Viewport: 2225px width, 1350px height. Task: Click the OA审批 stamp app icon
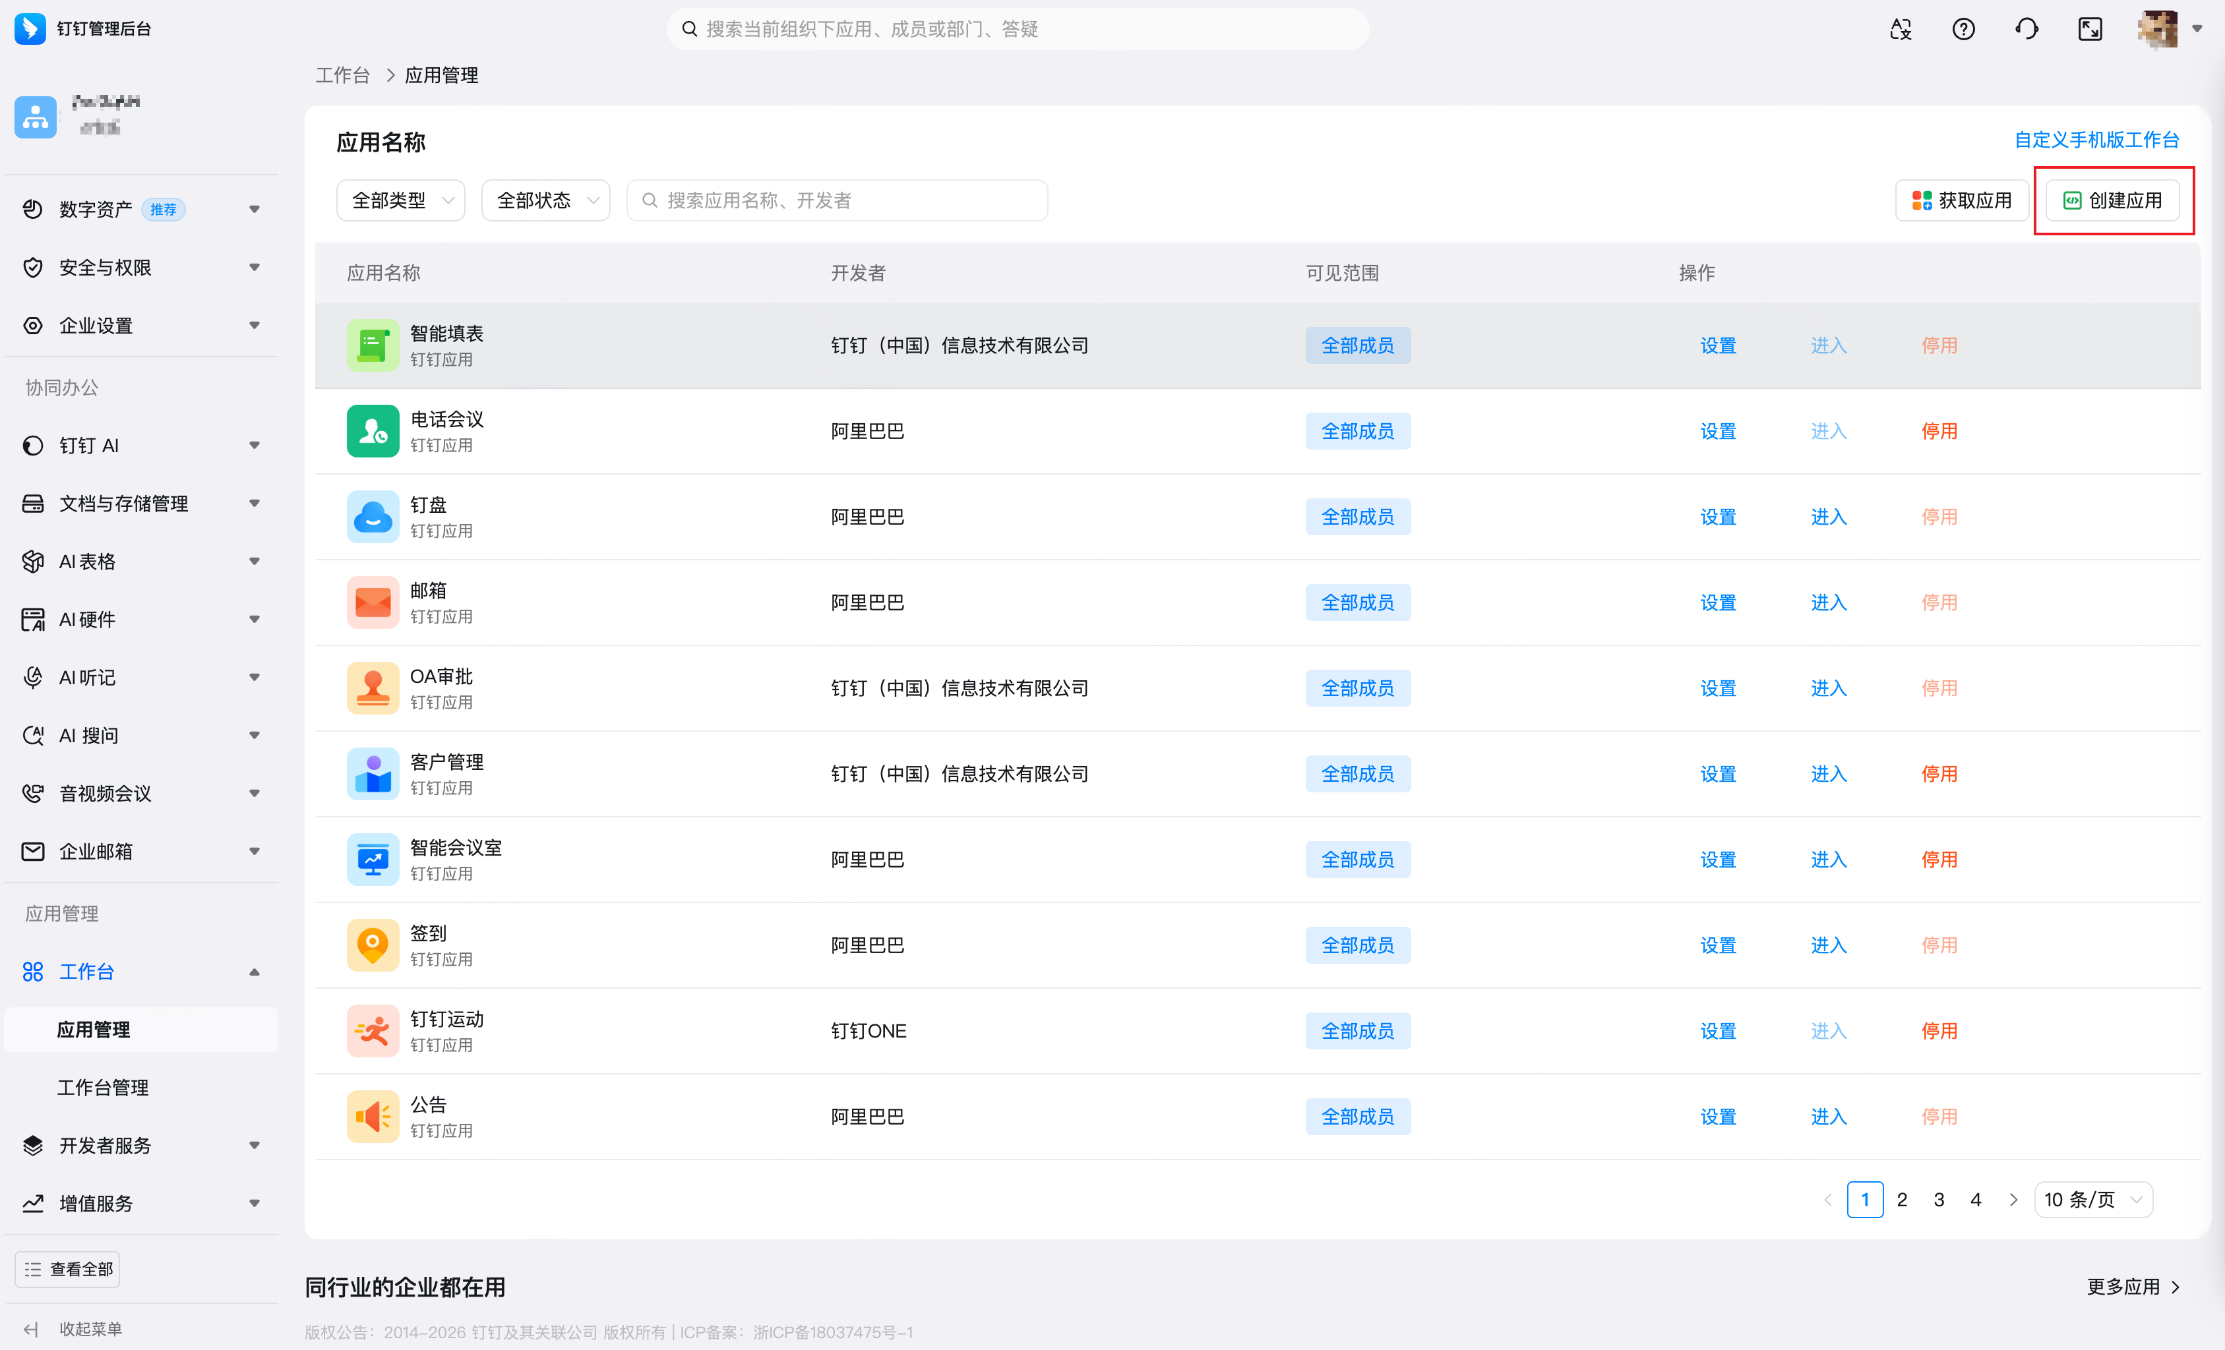click(372, 689)
